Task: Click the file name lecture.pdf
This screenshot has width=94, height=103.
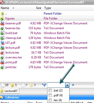Action: (x=13, y=48)
